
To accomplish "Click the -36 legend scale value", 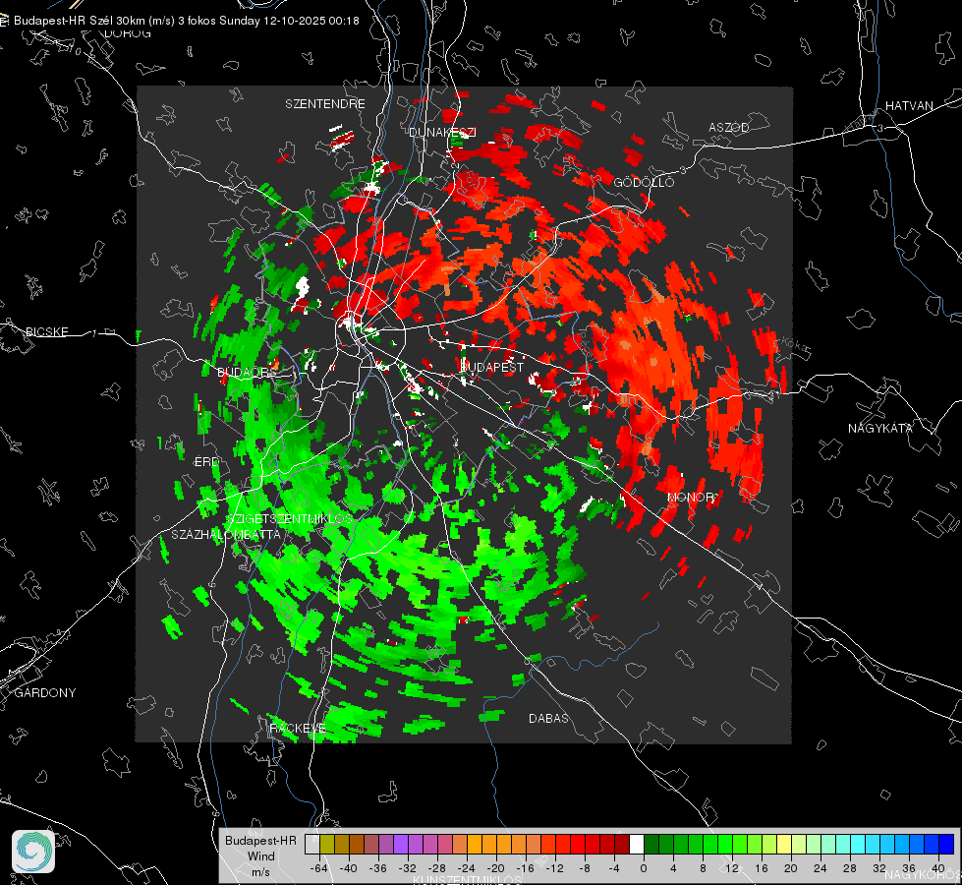I will click(x=378, y=868).
